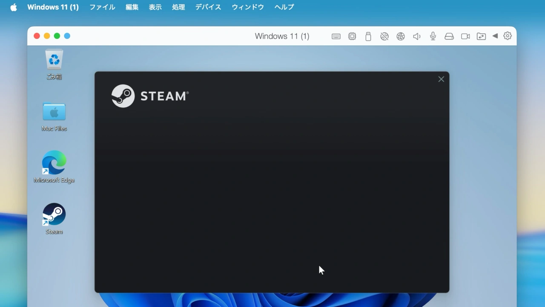
Task: Click the Steam logo in the installer window
Action: tap(123, 96)
